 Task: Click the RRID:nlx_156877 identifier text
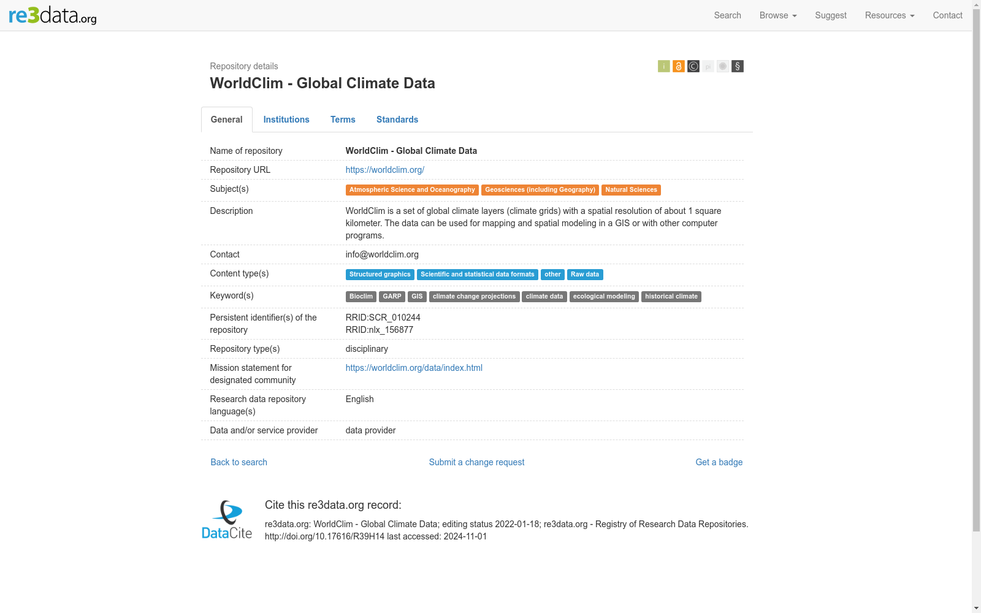pos(379,330)
